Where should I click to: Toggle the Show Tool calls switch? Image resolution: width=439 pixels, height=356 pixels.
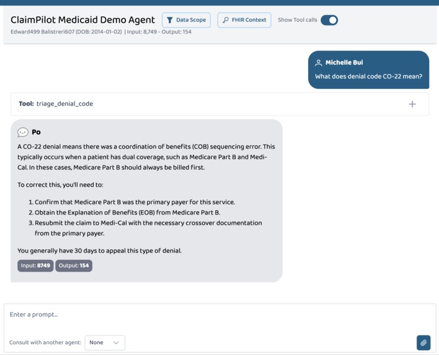tap(329, 20)
